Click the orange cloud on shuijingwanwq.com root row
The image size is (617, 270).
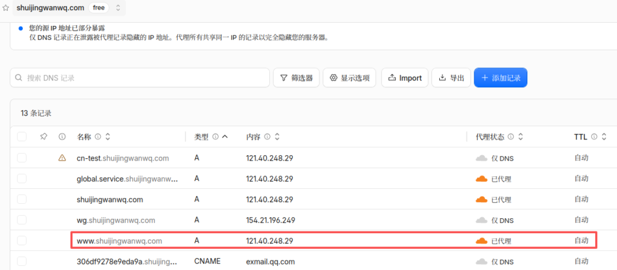click(x=481, y=200)
